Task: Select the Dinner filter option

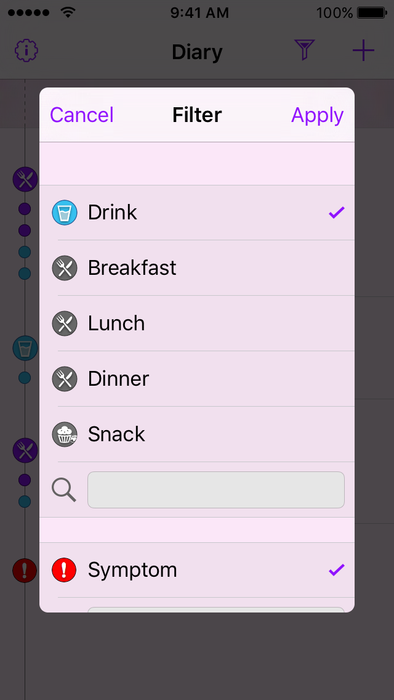Action: (197, 379)
